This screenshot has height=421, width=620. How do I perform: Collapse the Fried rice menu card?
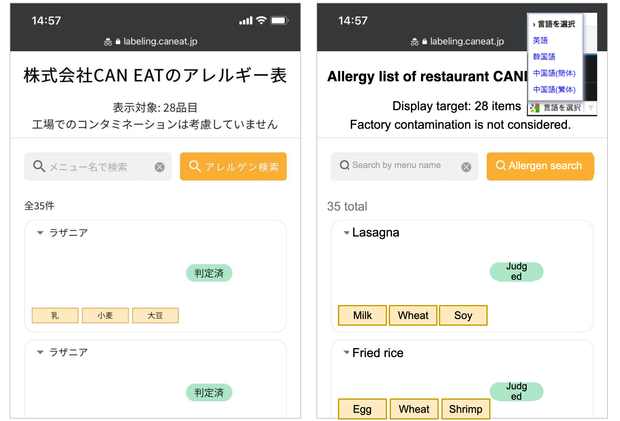click(346, 353)
